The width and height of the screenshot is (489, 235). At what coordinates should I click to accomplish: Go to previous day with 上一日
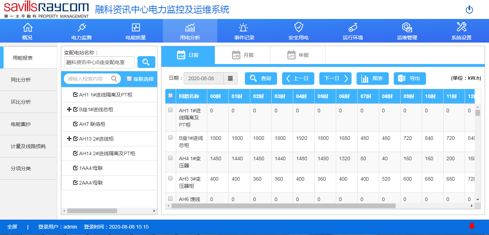point(298,78)
